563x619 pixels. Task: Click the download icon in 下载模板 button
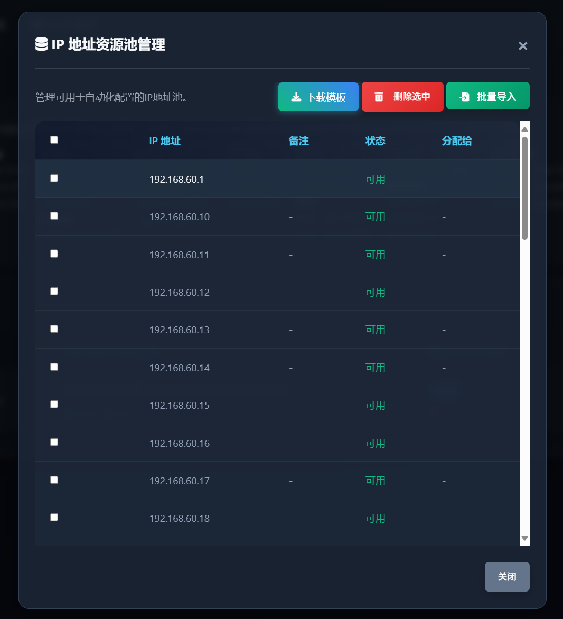click(296, 97)
